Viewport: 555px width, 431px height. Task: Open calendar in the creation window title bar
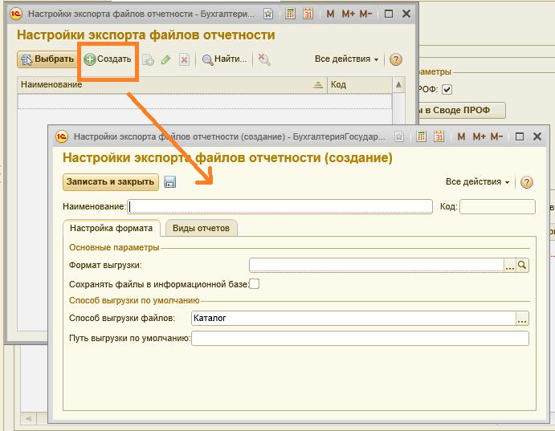439,136
